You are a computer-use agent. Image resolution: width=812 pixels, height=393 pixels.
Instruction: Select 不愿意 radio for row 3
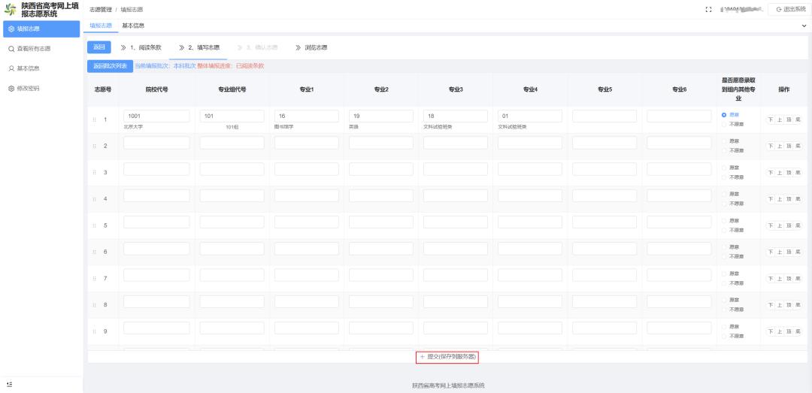pos(724,177)
